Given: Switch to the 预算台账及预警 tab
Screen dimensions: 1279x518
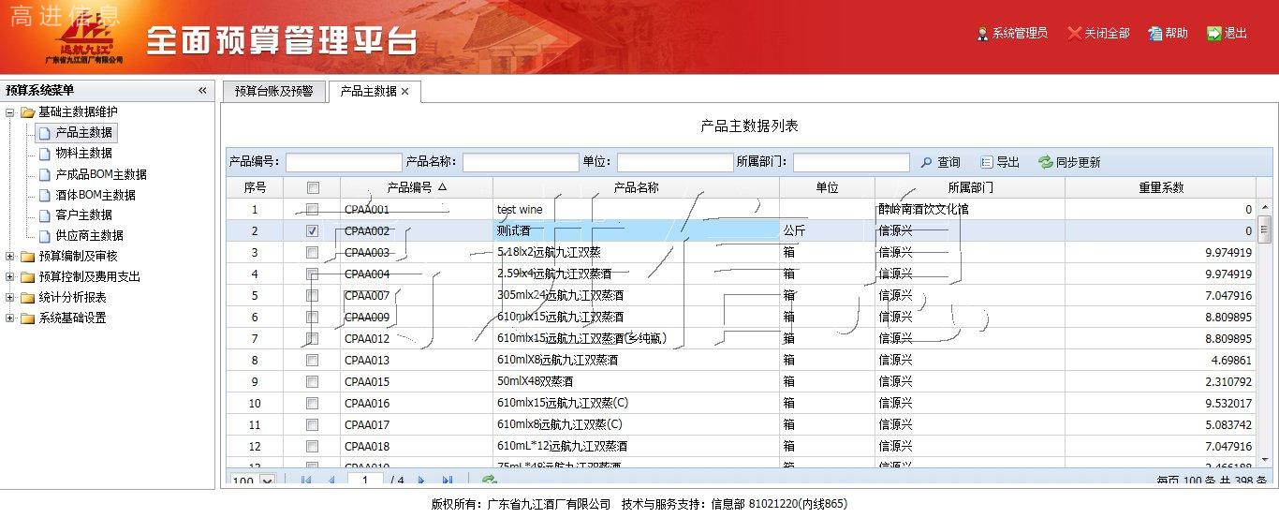Looking at the screenshot, I should [x=273, y=91].
